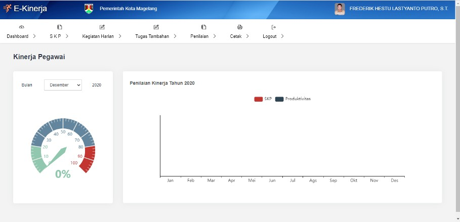The image size is (460, 222).
Task: Click the user name Frederik Hestu
Action: tap(399, 9)
